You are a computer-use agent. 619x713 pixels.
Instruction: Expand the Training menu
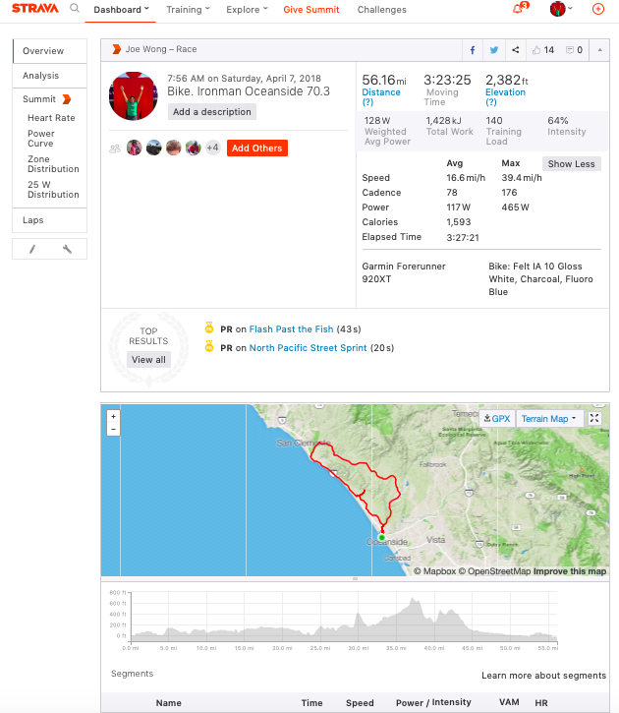(x=188, y=10)
